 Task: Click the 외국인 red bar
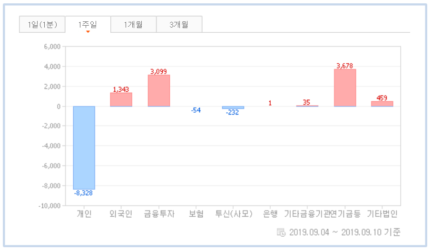pos(121,100)
